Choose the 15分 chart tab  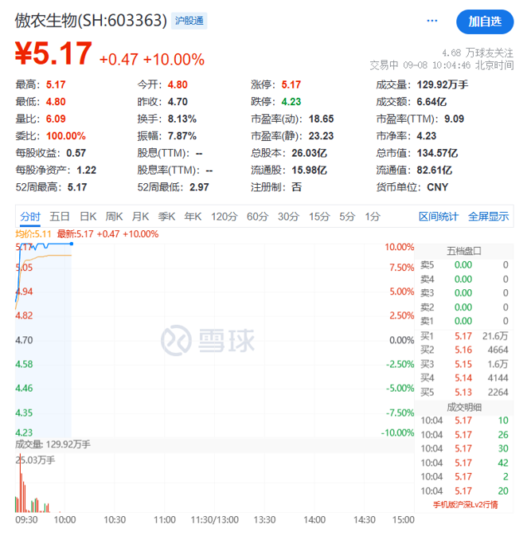pos(319,217)
